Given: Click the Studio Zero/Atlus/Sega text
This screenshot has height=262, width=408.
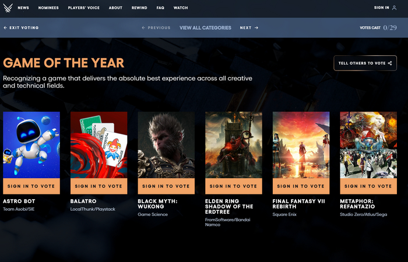Looking at the screenshot, I should click(x=363, y=214).
